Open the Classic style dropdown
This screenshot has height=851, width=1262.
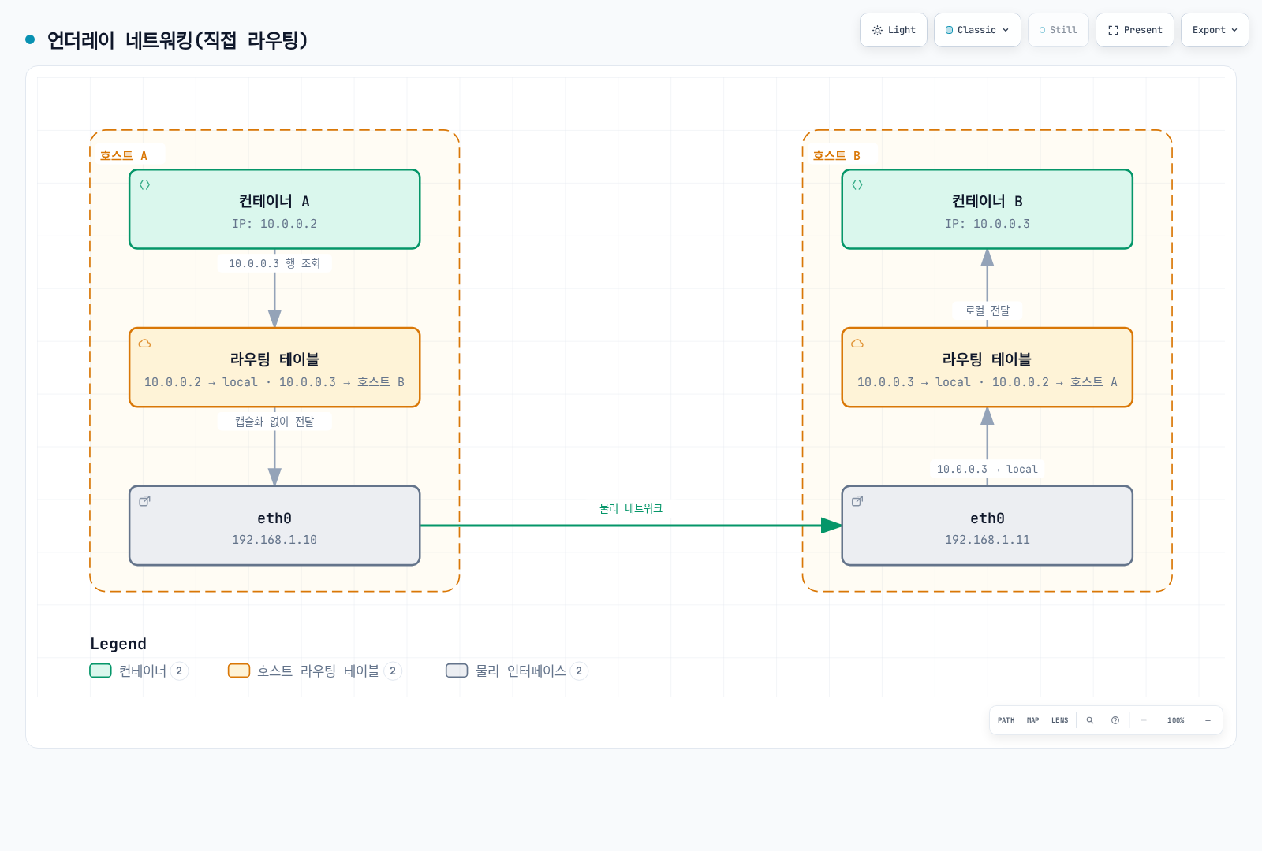coord(977,30)
